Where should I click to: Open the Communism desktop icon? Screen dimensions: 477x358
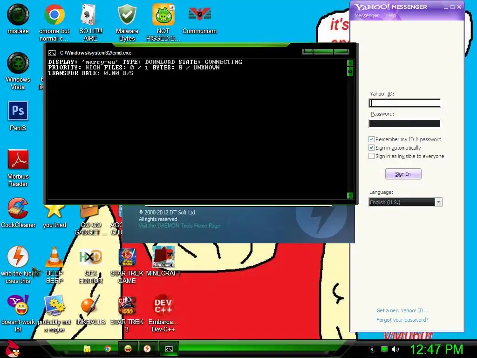[x=199, y=14]
